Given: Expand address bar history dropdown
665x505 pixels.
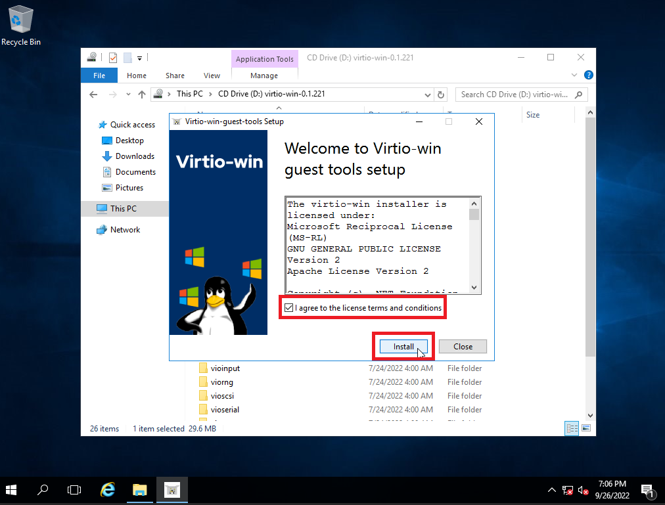Looking at the screenshot, I should (428, 95).
